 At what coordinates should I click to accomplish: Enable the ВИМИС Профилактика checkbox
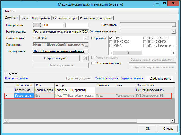coord(145,46)
